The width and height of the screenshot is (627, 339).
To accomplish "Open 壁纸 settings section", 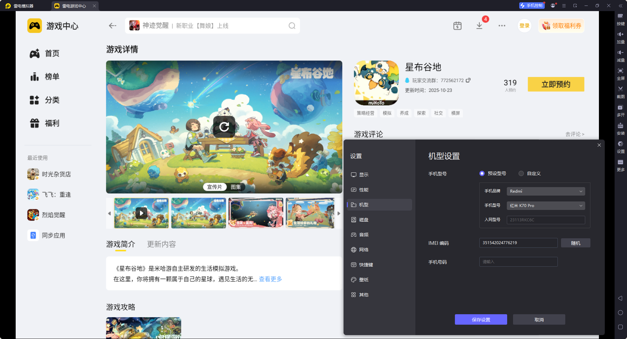I will (379, 280).
